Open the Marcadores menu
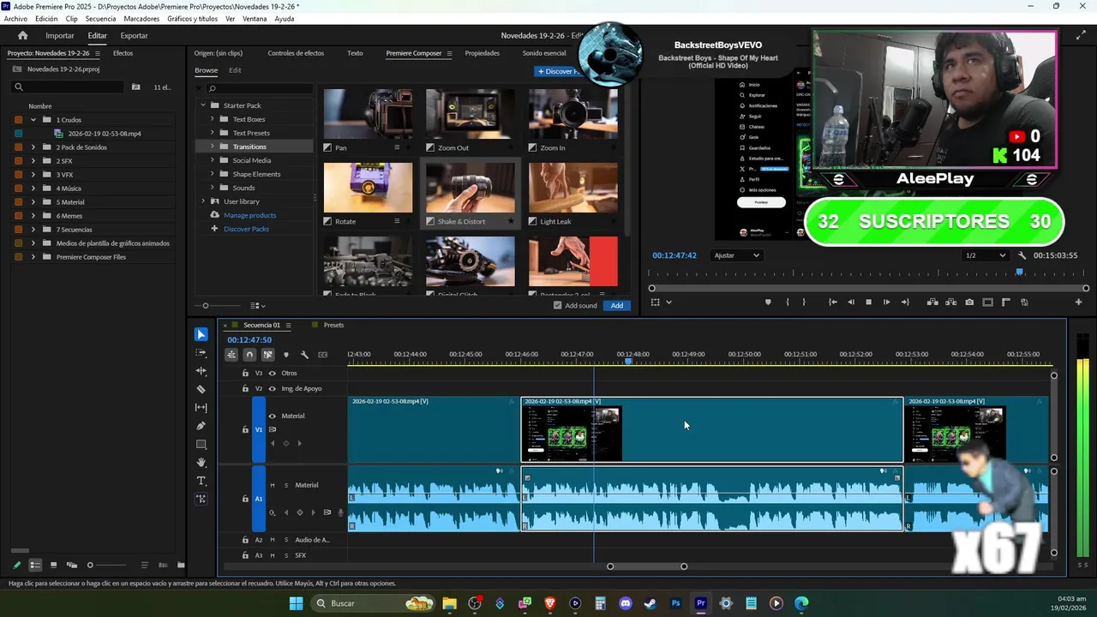This screenshot has height=617, width=1097. 141,19
